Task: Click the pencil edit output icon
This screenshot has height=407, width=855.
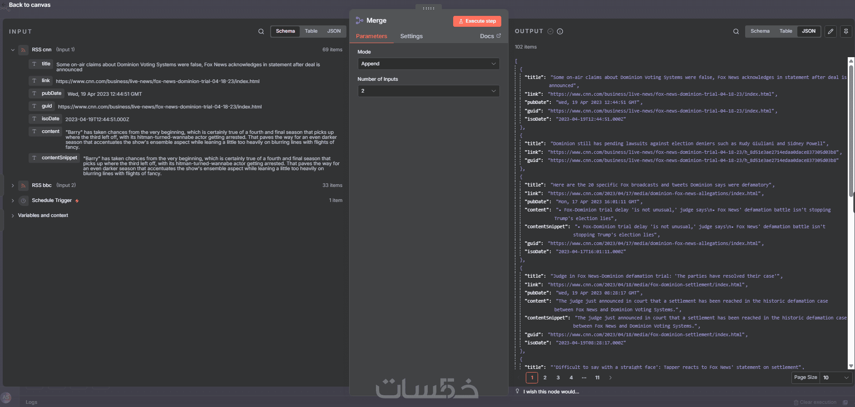Action: 830,31
